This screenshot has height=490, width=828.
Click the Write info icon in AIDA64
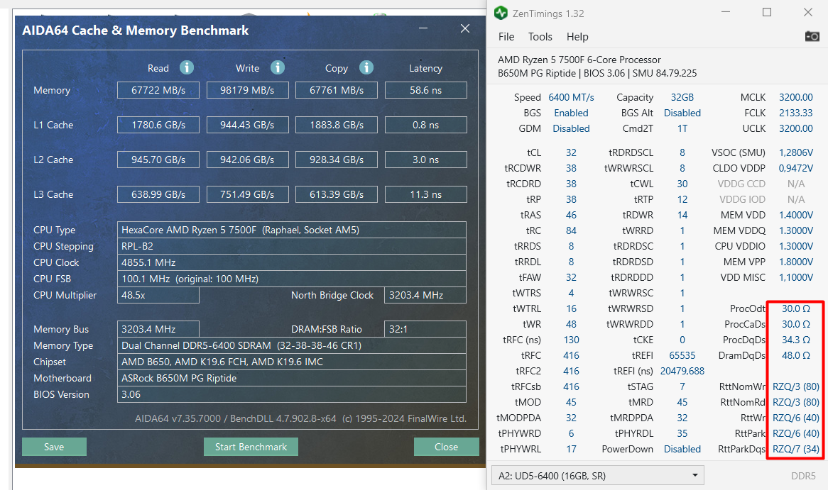tap(278, 67)
